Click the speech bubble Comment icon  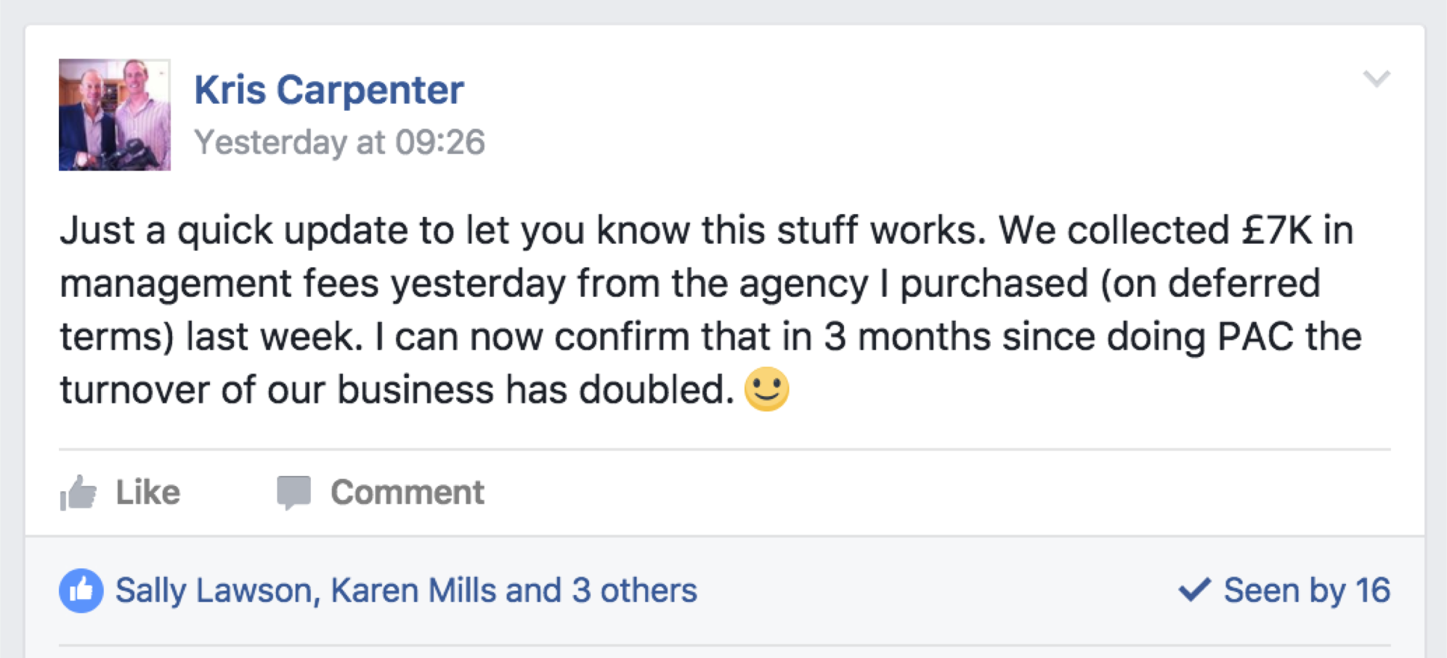point(293,493)
